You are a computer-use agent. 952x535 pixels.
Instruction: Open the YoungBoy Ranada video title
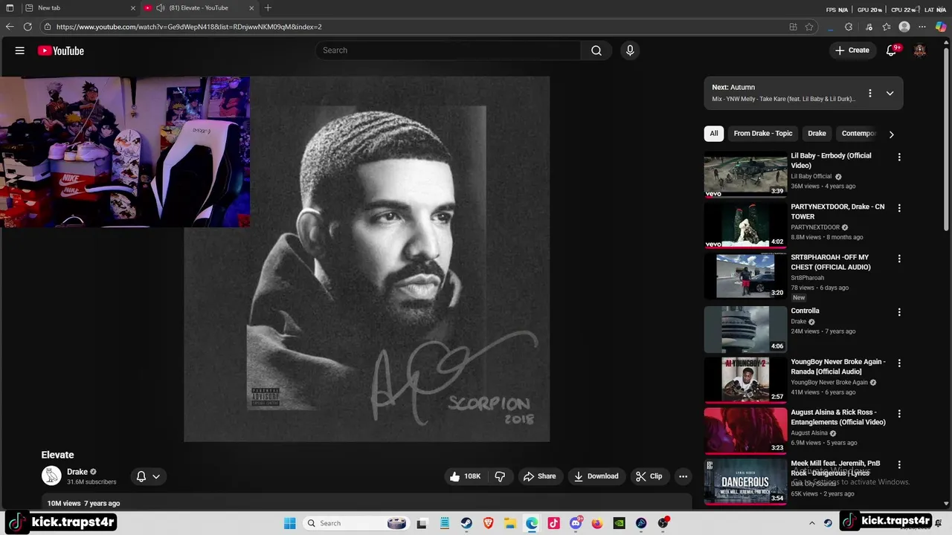(838, 366)
